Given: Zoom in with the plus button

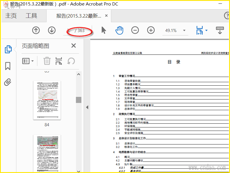Looking at the screenshot, I should point(151,30).
